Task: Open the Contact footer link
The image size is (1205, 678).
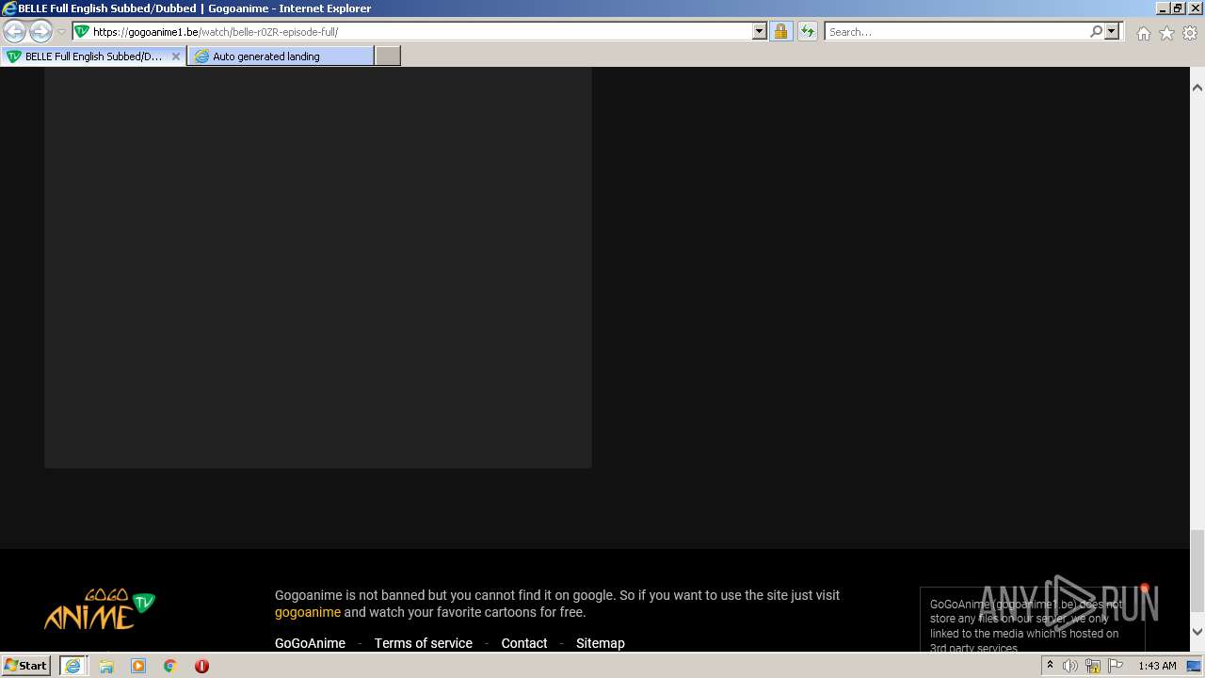Action: [x=524, y=643]
